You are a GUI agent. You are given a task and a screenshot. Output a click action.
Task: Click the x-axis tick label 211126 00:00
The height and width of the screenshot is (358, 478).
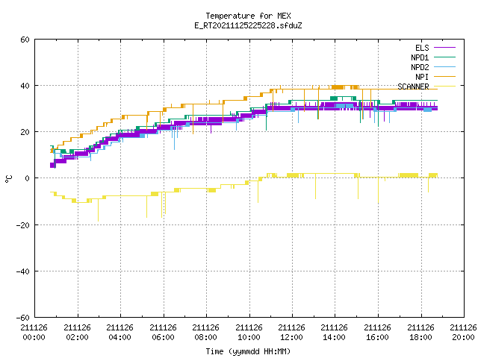pyautogui.click(x=34, y=333)
